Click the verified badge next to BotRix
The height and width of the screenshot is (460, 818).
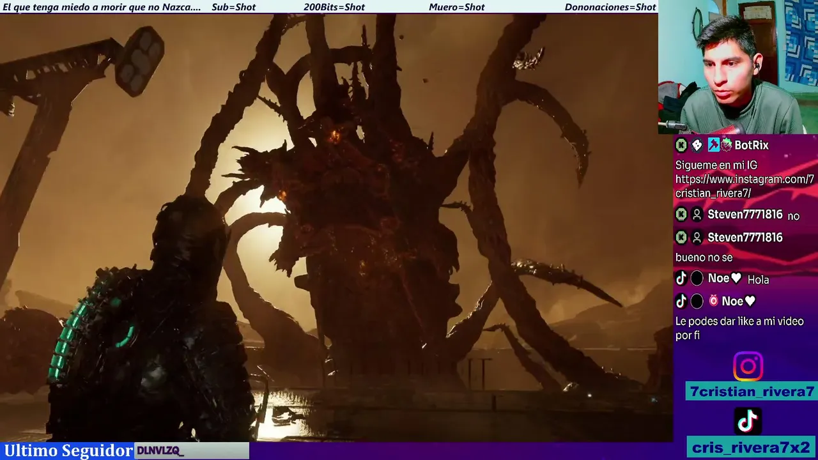[727, 146]
